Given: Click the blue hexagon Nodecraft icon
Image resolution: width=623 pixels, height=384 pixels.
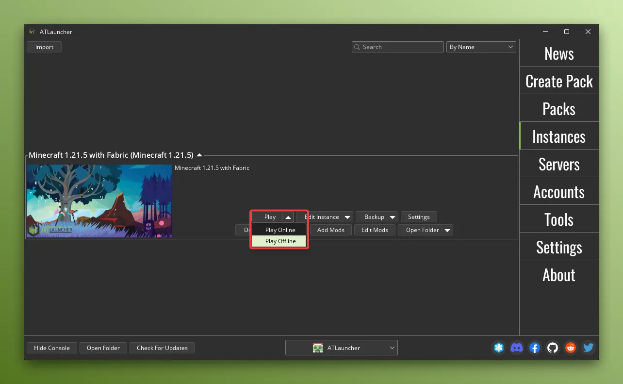Looking at the screenshot, I should [499, 348].
